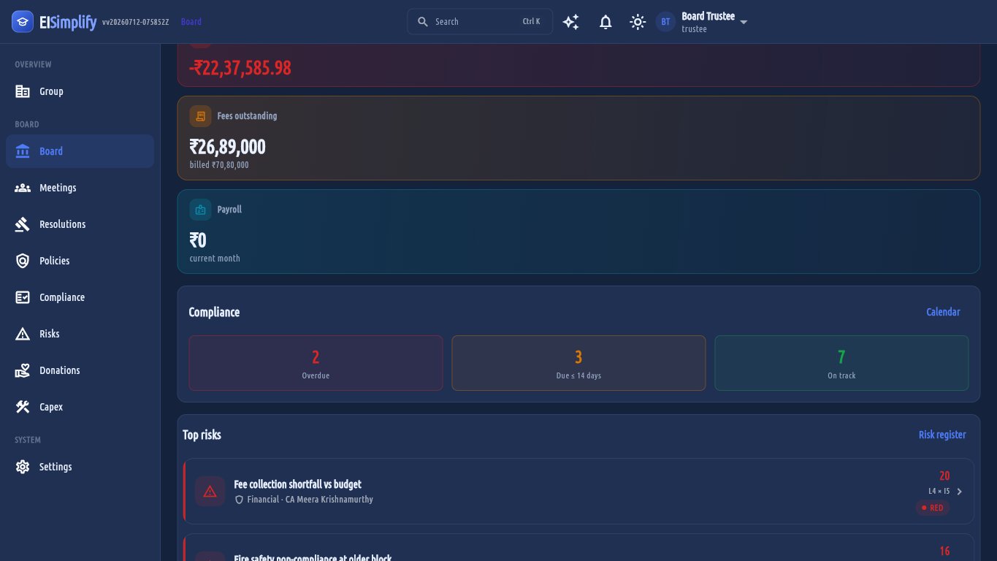Open the 7 On track tile
The image size is (997, 561).
point(841,363)
